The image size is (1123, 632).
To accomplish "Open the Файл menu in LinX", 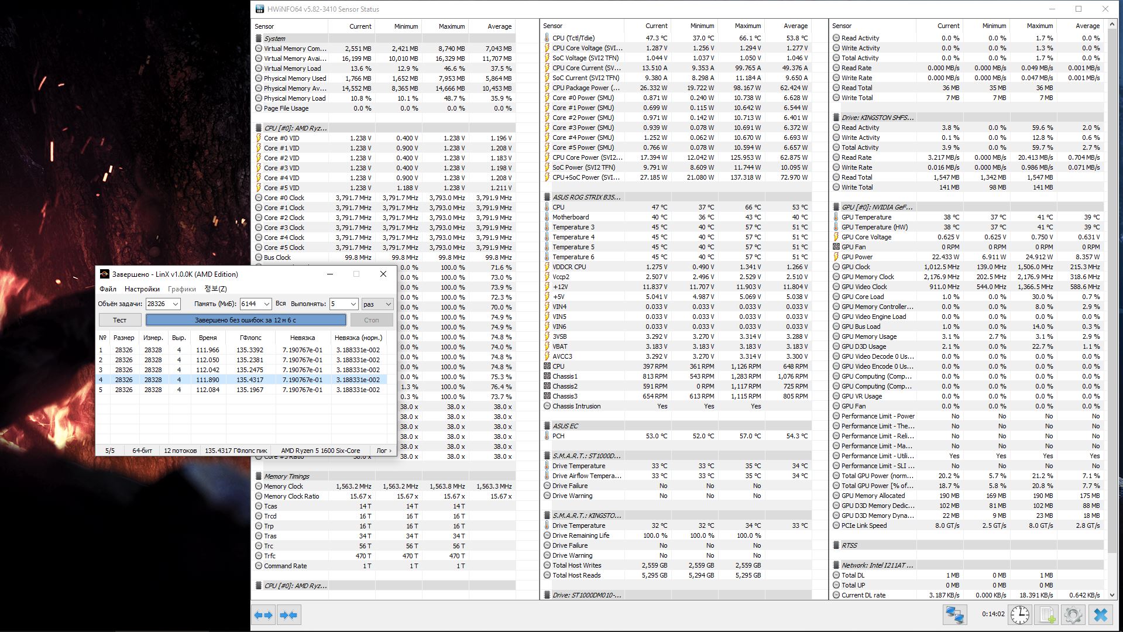I will (108, 289).
